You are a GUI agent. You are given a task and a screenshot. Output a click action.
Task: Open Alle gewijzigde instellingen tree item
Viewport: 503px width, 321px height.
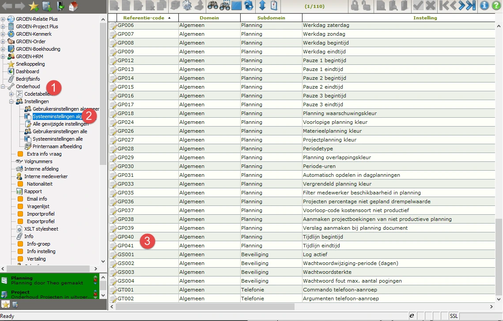(x=61, y=124)
